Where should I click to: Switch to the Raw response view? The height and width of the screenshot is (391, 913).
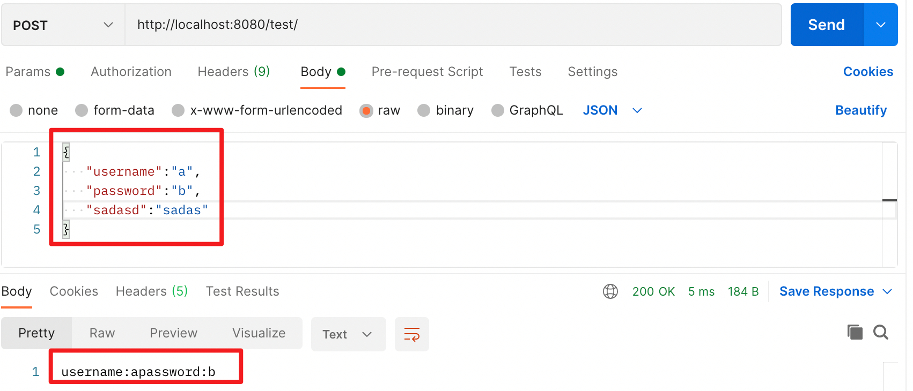click(x=102, y=333)
